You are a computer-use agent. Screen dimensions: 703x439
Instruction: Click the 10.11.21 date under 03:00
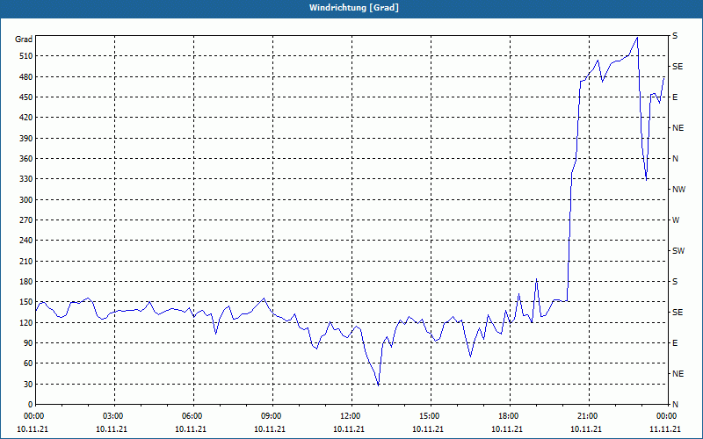(112, 429)
